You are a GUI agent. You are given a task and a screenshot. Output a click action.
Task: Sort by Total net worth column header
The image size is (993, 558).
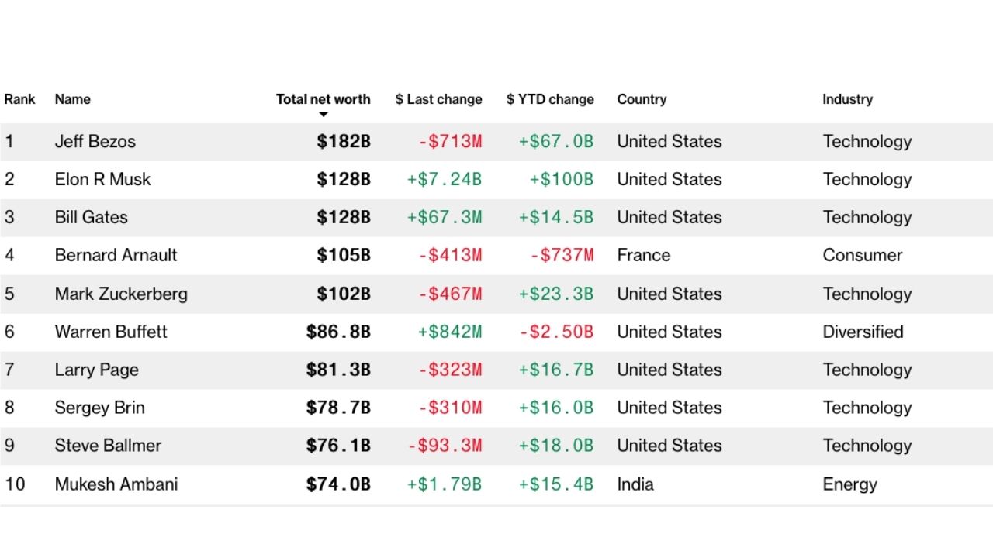[x=323, y=99]
